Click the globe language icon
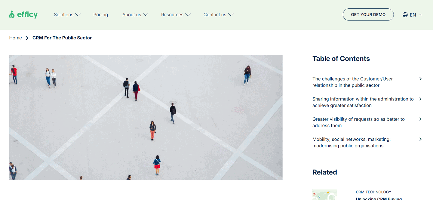 tap(405, 15)
